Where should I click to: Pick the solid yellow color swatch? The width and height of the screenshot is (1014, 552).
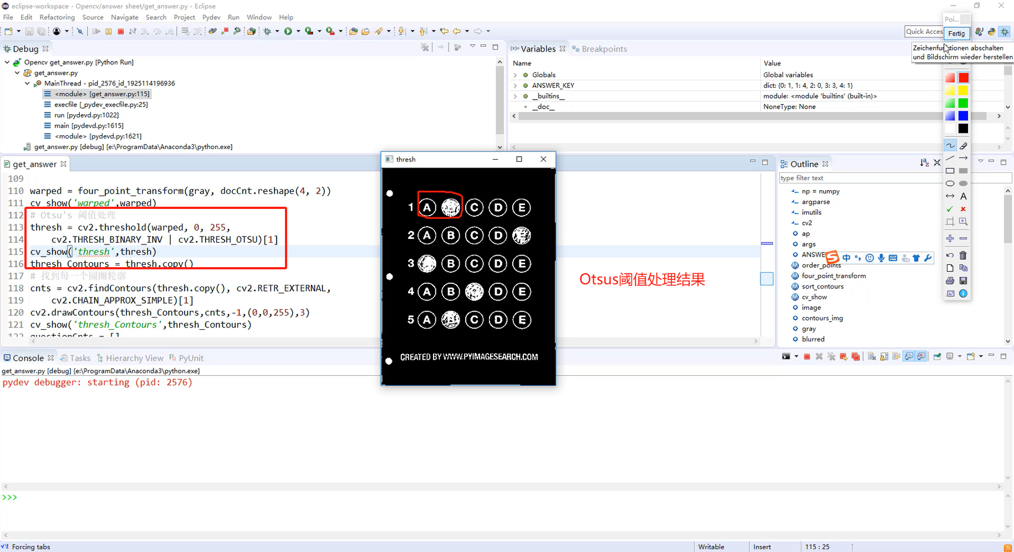[964, 90]
